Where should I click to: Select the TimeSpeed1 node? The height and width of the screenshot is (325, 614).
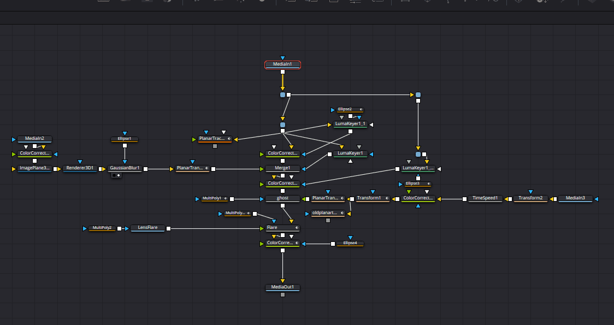pyautogui.click(x=485, y=198)
